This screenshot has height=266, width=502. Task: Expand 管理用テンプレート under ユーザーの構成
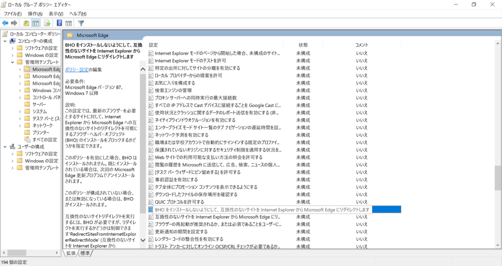(x=12, y=168)
